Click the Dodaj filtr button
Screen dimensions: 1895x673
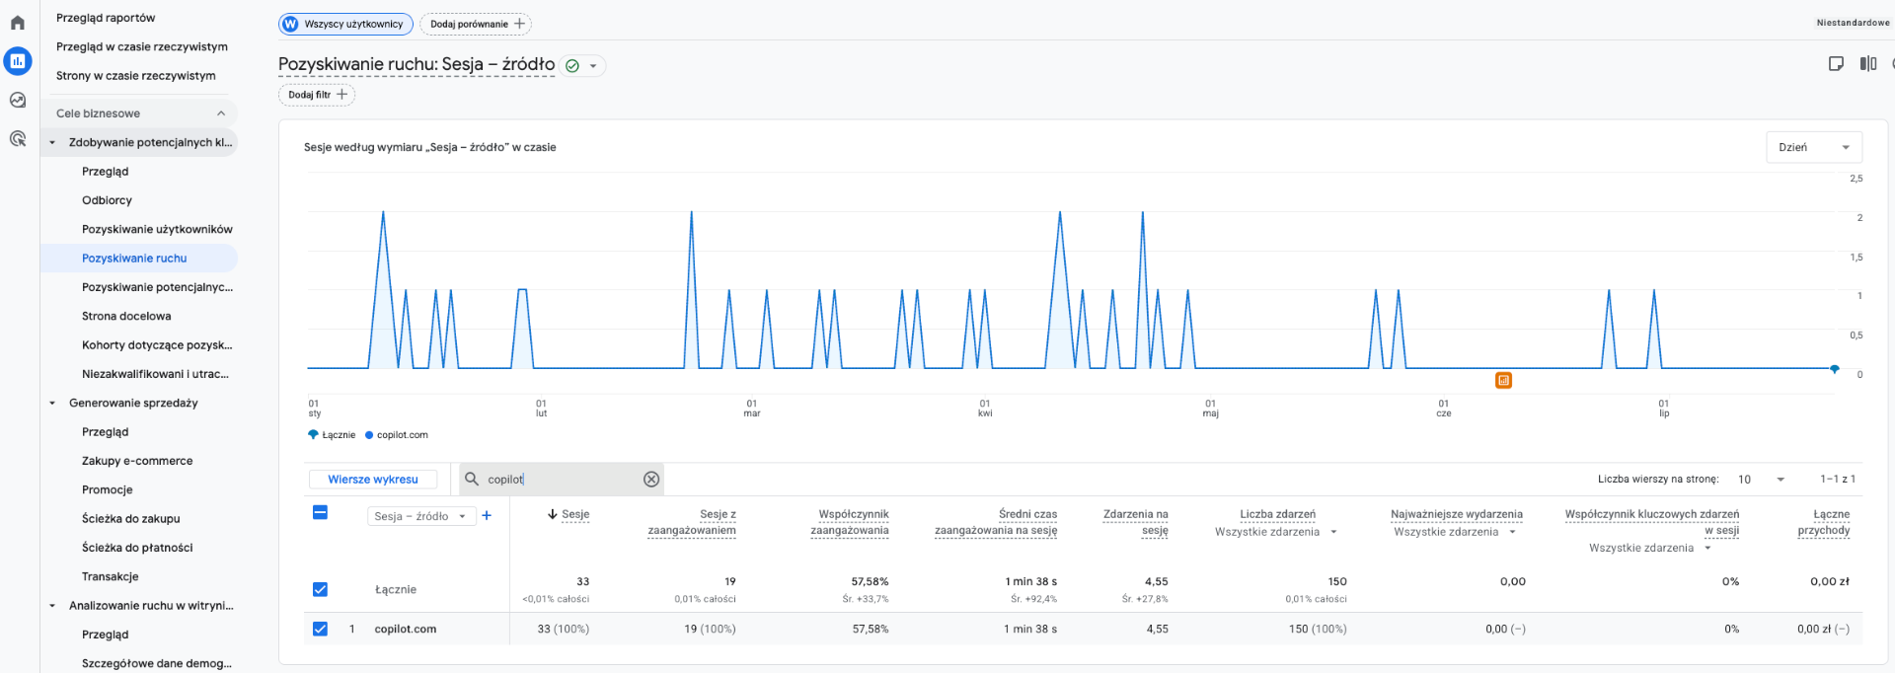pyautogui.click(x=317, y=95)
